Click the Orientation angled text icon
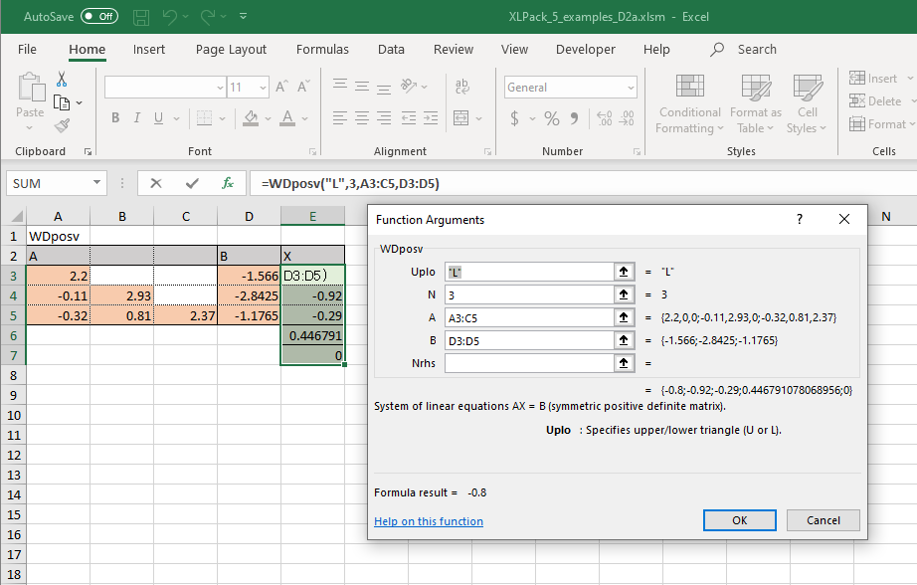The height and width of the screenshot is (585, 917). coord(408,87)
